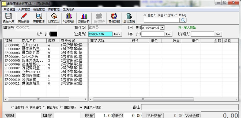
Task: Click the 条码 barcode input field
Action: (29, 116)
